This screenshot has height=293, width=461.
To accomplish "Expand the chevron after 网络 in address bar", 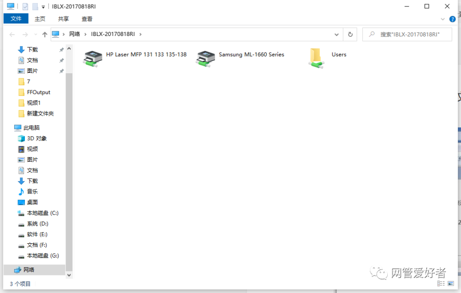I will [85, 35].
